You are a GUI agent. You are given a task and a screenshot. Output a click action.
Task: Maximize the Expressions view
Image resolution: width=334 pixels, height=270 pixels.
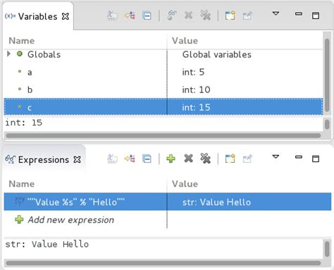pyautogui.click(x=316, y=159)
